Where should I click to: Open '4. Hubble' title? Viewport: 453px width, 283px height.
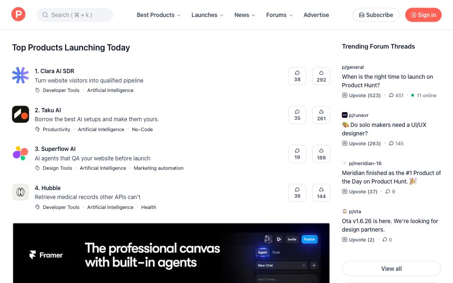(x=48, y=188)
